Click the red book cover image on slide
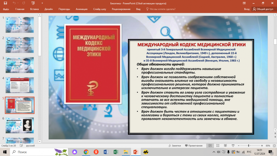Screen dimensions: 277x156 [93, 64]
